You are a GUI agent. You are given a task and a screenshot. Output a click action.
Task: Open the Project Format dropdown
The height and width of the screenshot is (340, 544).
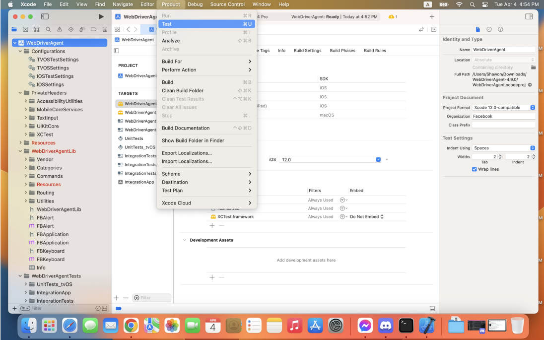click(x=504, y=108)
